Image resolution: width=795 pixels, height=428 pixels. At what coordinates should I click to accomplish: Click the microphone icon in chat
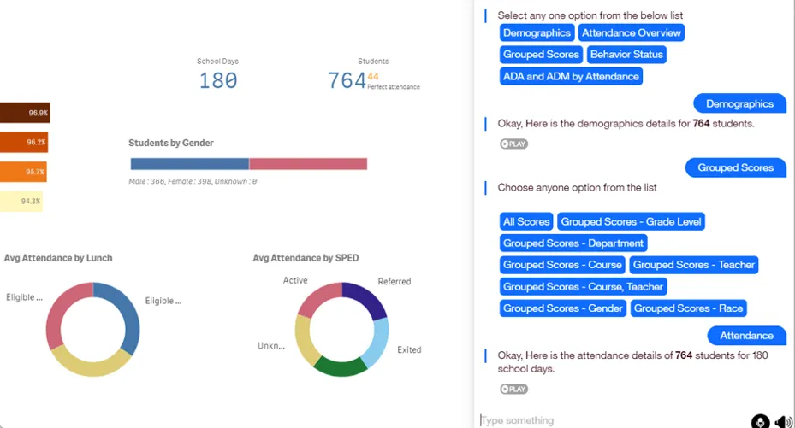pos(760,421)
